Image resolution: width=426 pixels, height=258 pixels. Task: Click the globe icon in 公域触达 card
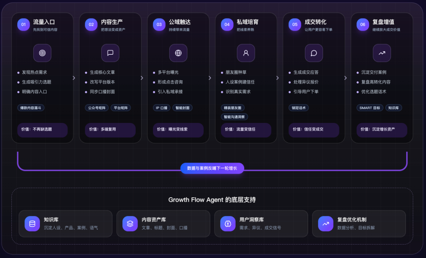click(x=178, y=53)
